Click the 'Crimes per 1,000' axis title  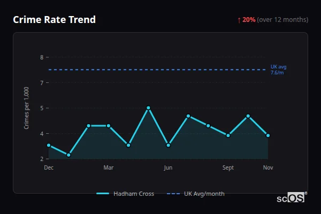[x=26, y=108]
